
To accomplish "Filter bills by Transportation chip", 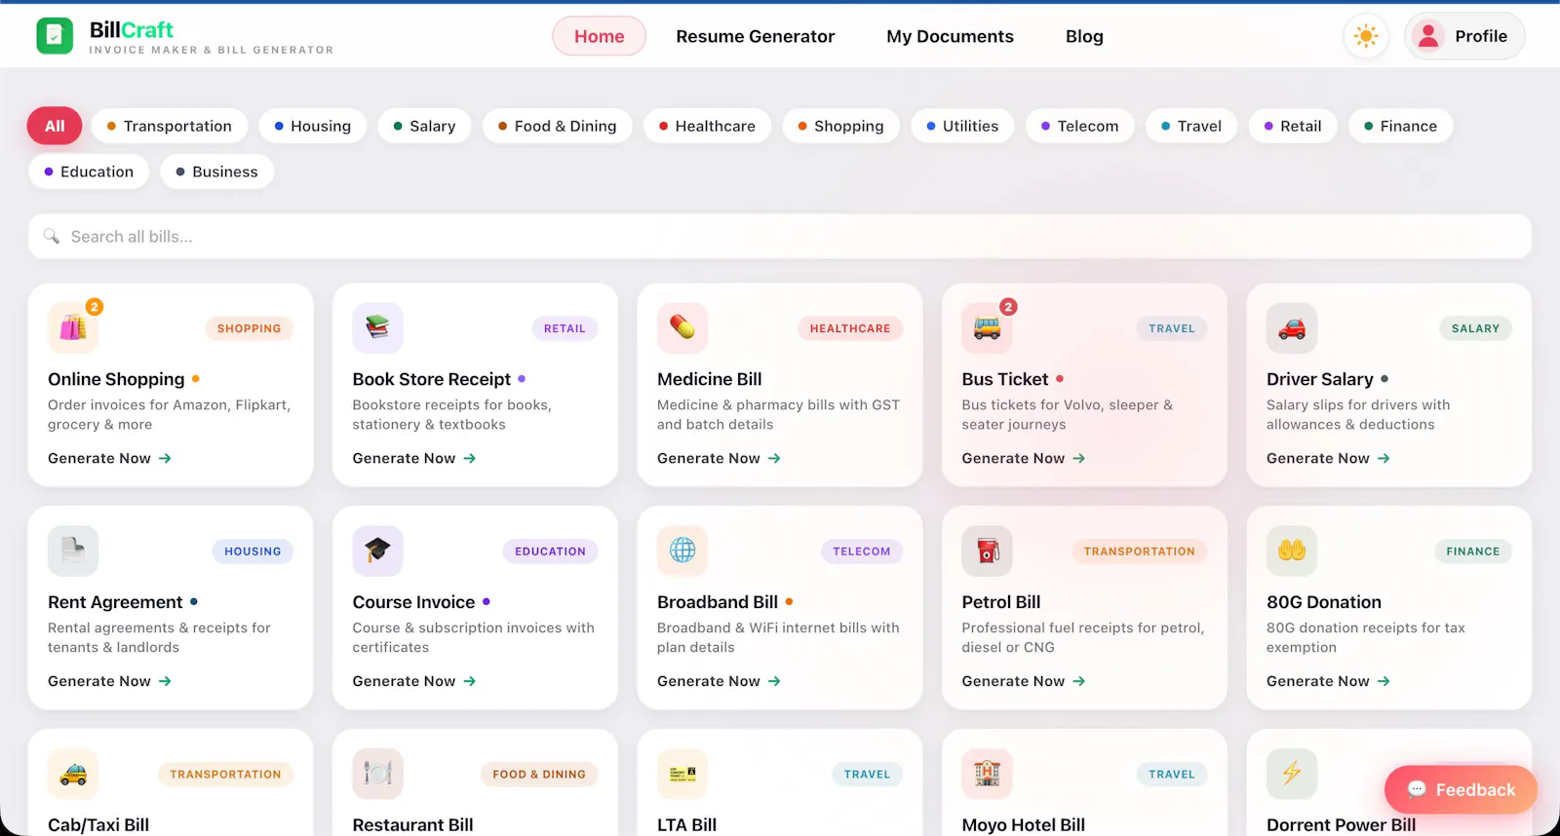I will (170, 126).
